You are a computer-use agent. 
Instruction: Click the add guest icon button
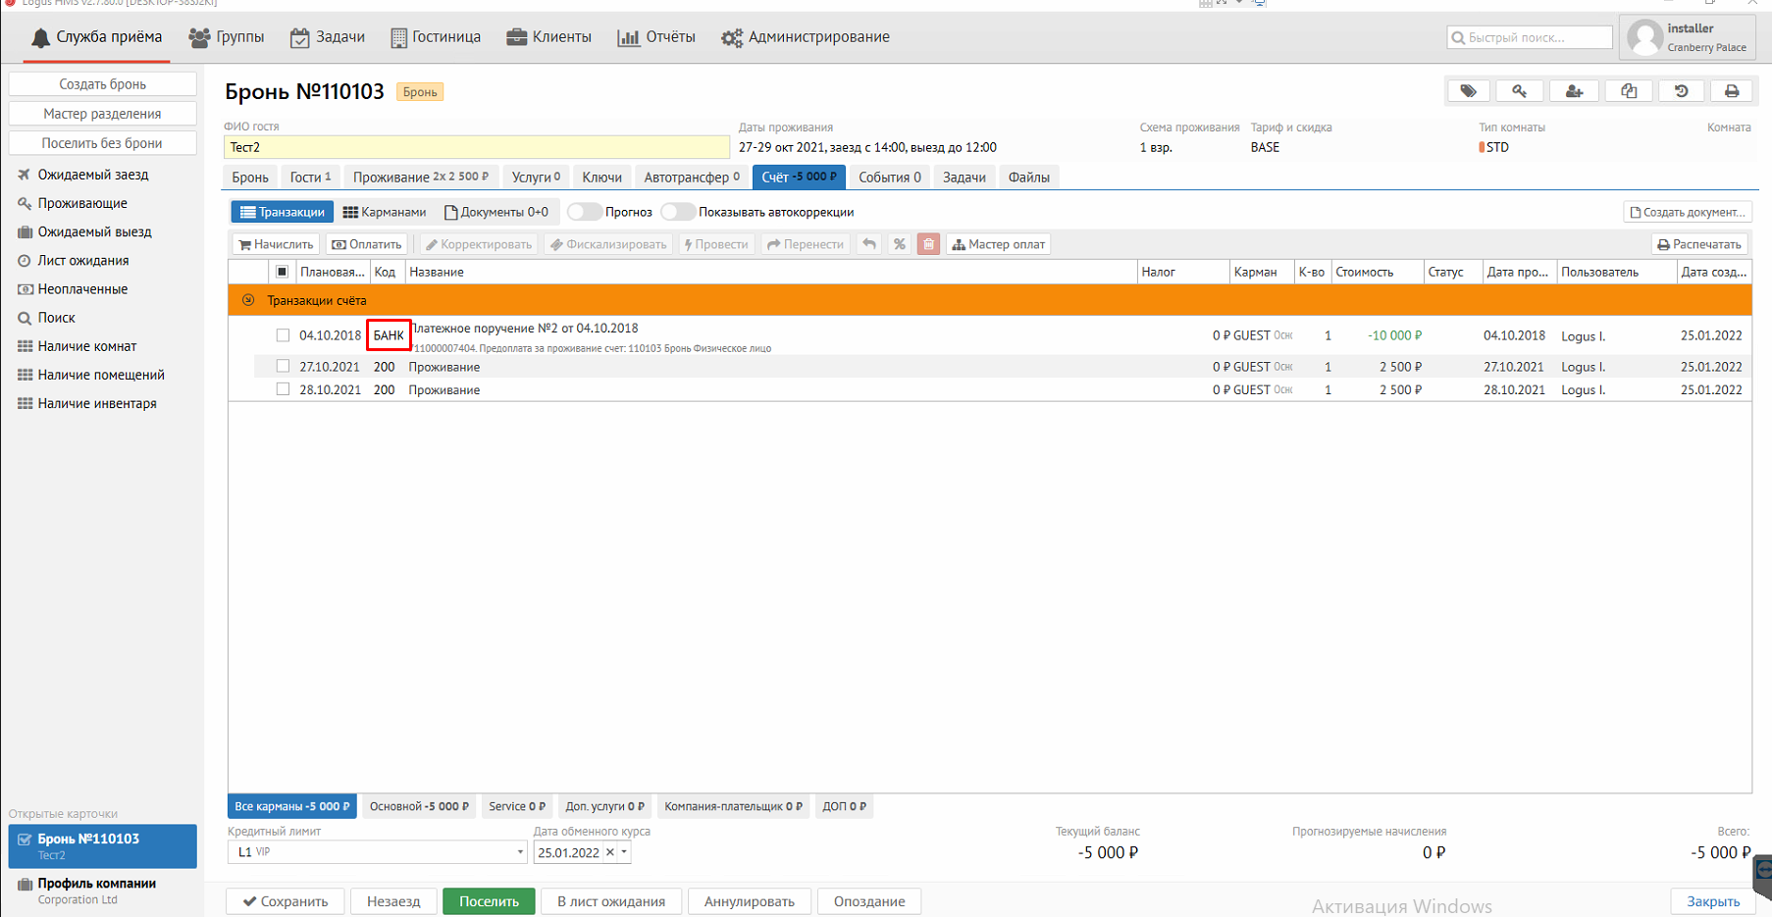pyautogui.click(x=1574, y=91)
